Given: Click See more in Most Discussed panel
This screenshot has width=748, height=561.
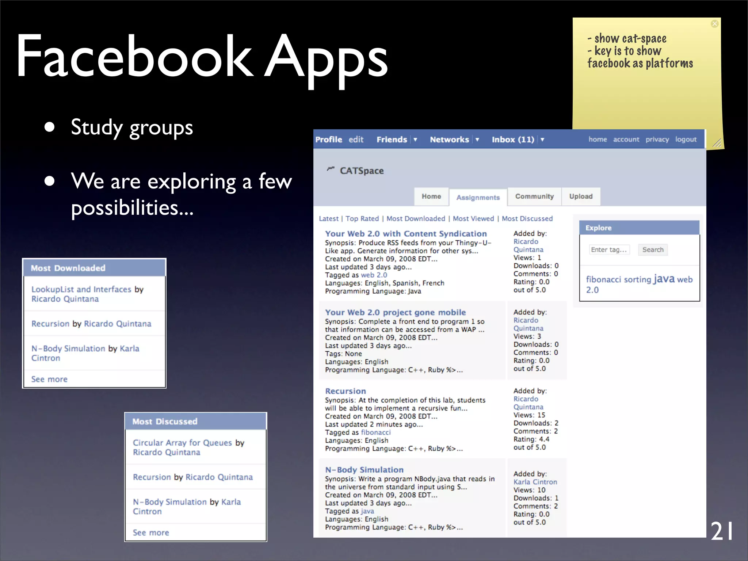Looking at the screenshot, I should pyautogui.click(x=151, y=533).
